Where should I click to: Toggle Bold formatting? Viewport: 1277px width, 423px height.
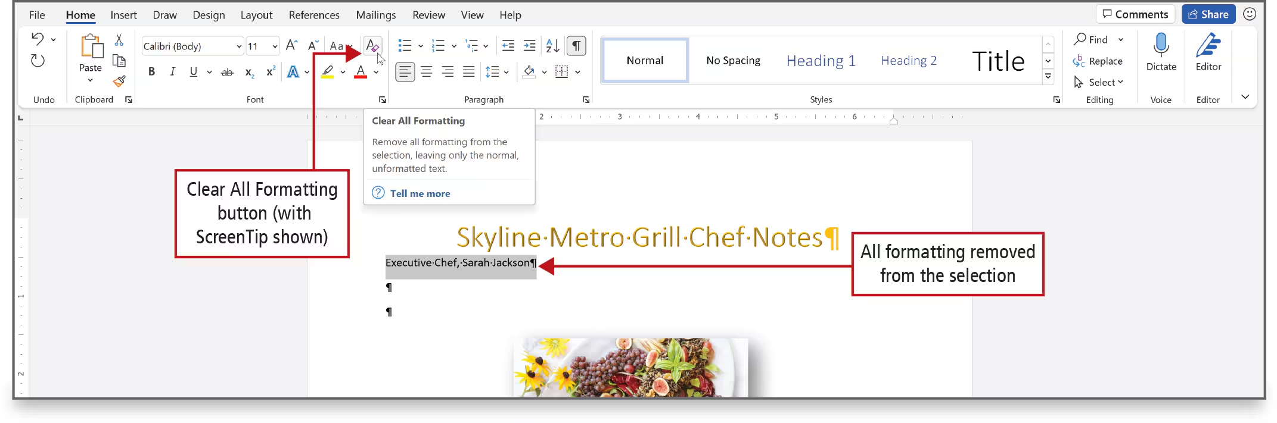click(x=151, y=72)
